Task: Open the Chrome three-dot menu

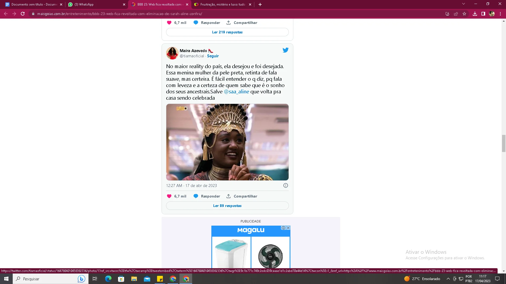Action: tap(500, 14)
